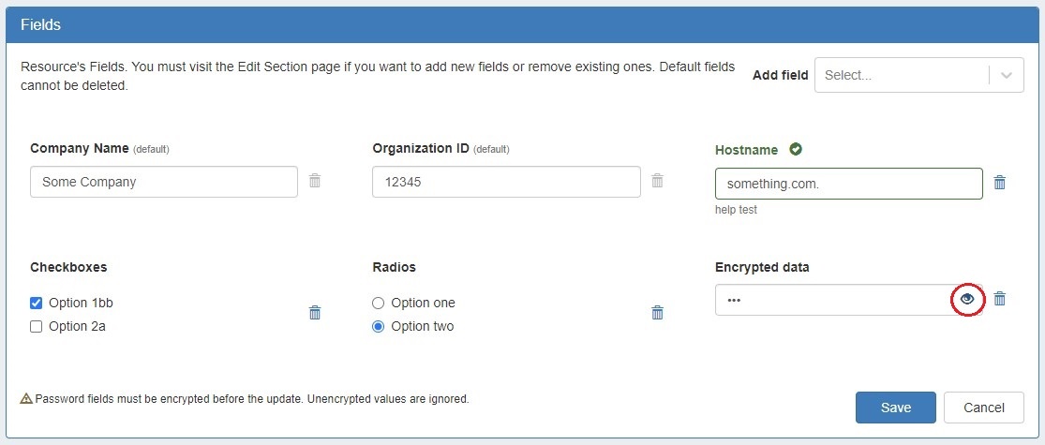Click into the Company Name input
Viewport: 1045px width, 445px height.
pyautogui.click(x=164, y=182)
